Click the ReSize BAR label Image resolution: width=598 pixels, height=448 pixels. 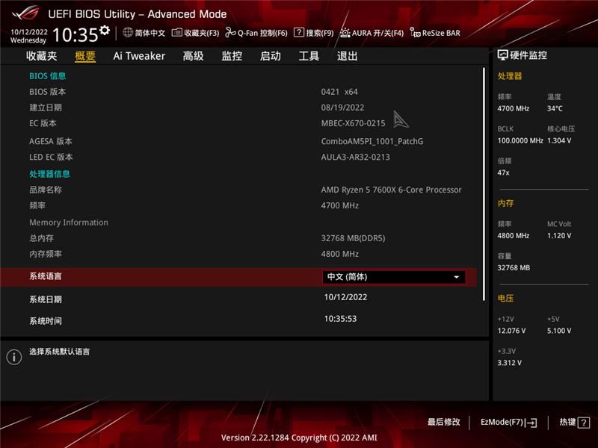pos(441,33)
